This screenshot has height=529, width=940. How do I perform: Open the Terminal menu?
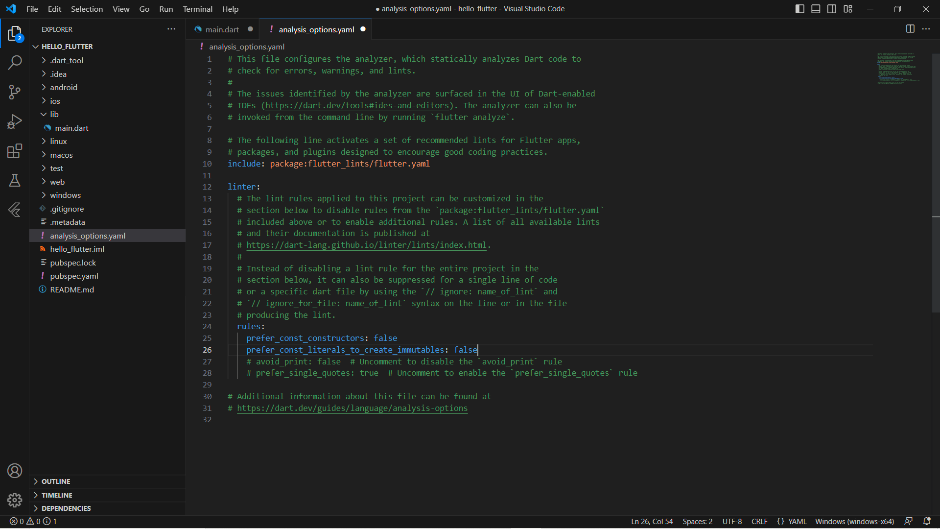coord(197,9)
